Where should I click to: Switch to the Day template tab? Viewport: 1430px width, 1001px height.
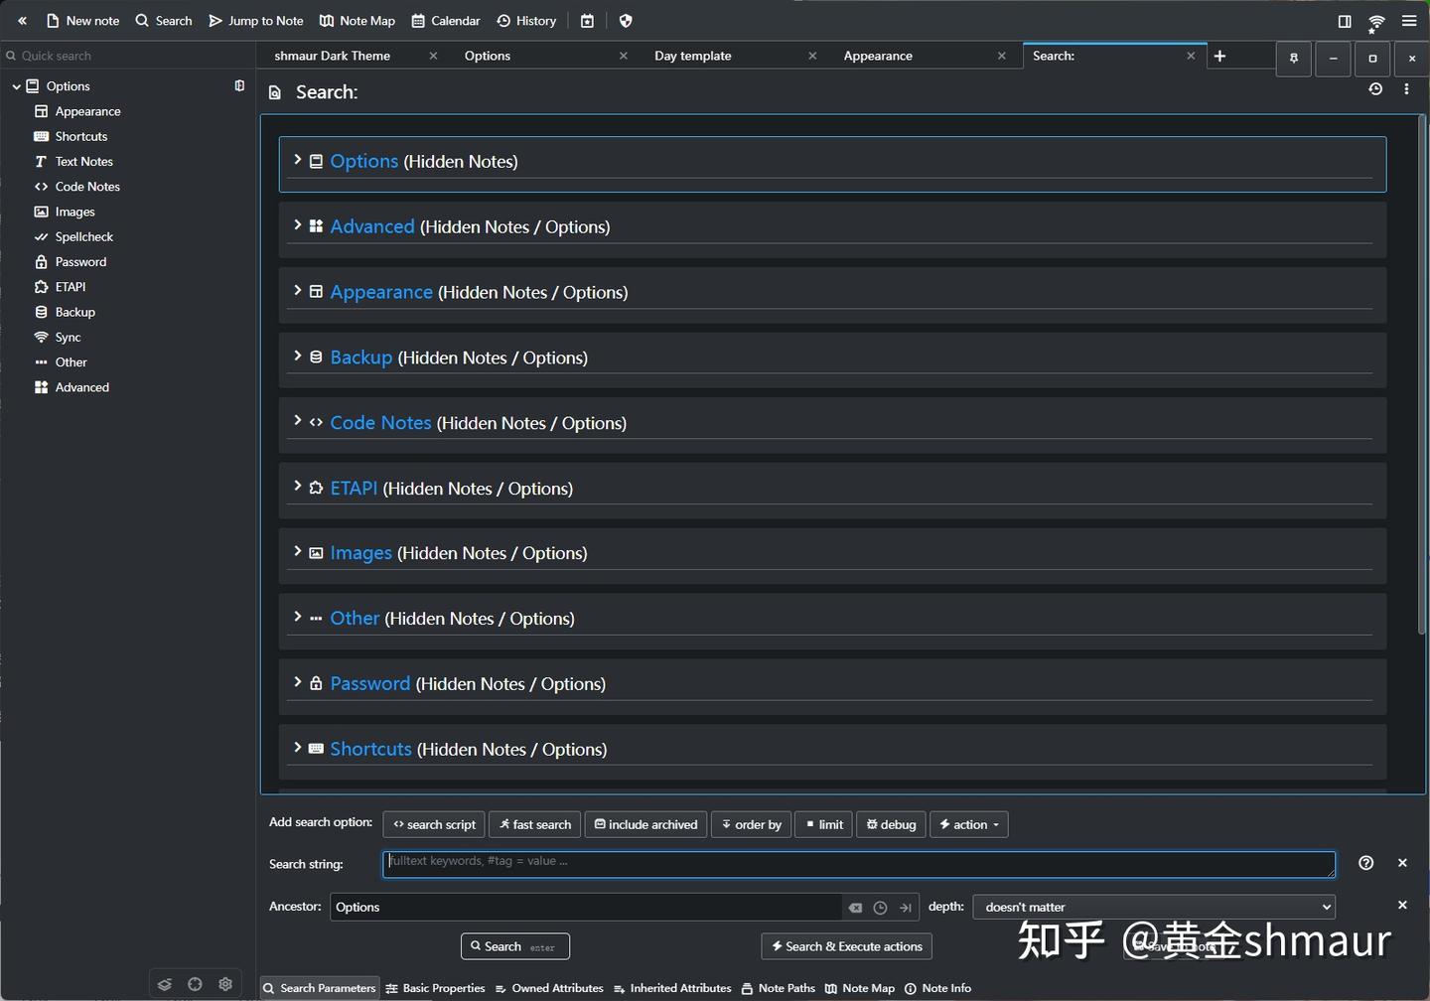point(692,56)
